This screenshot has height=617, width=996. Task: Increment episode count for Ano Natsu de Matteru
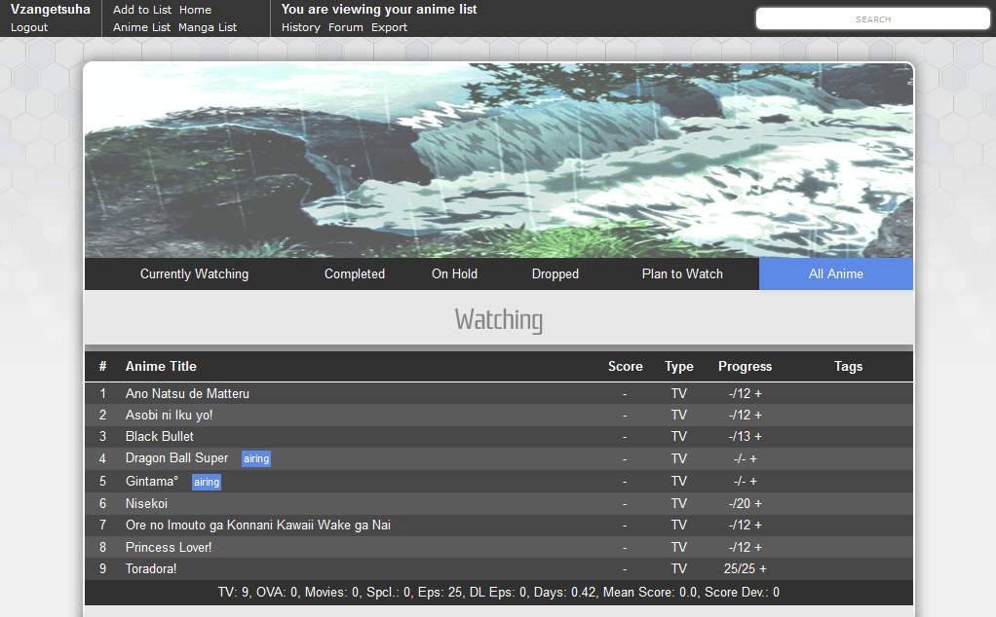pos(758,394)
